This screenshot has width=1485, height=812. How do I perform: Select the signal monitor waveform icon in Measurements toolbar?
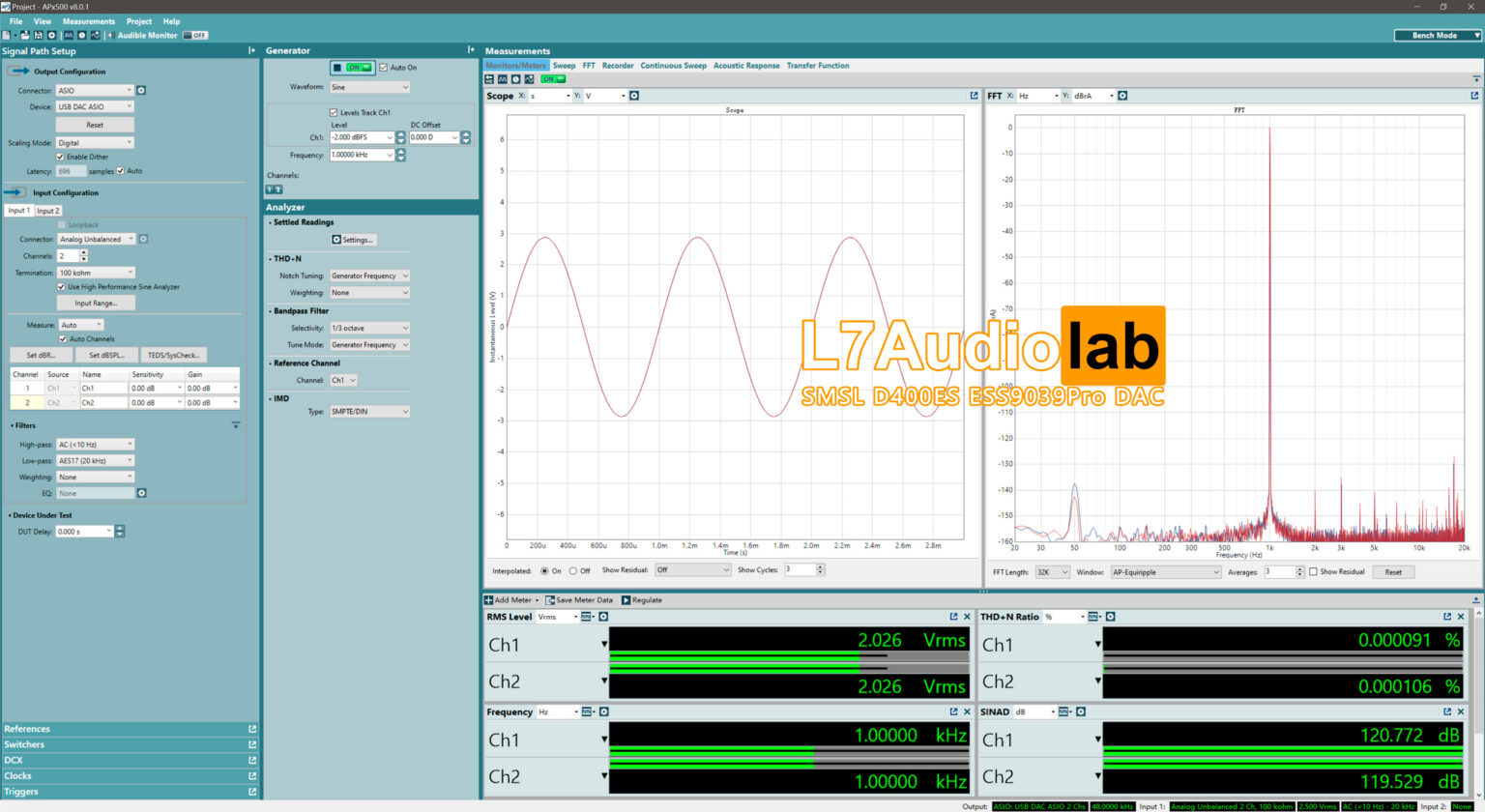click(x=529, y=79)
